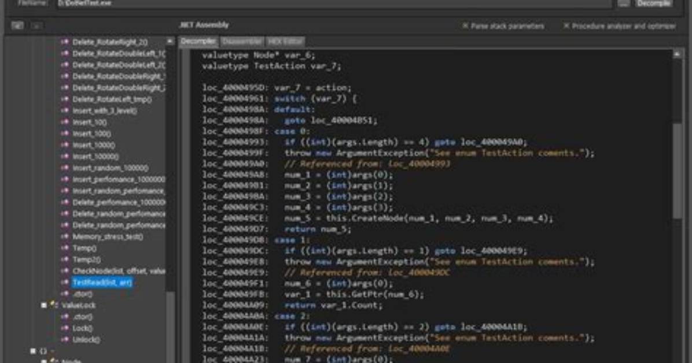This screenshot has width=692, height=363.
Task: Click the FileName path input field
Action: (x=334, y=3)
